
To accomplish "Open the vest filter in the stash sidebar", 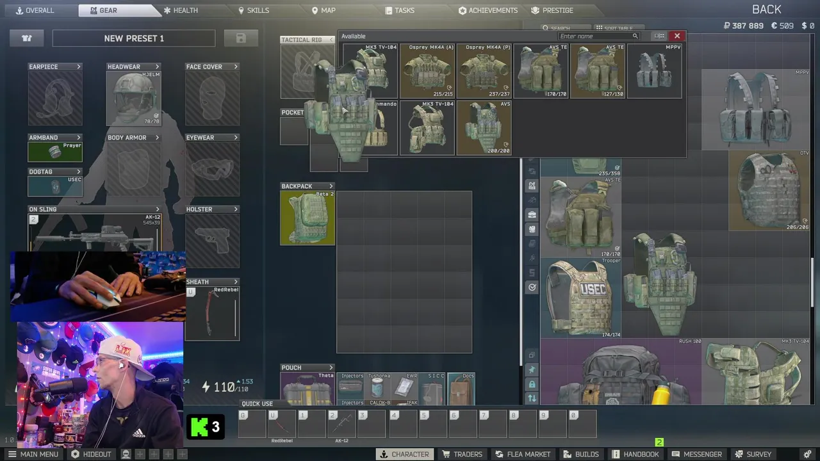I will [532, 186].
